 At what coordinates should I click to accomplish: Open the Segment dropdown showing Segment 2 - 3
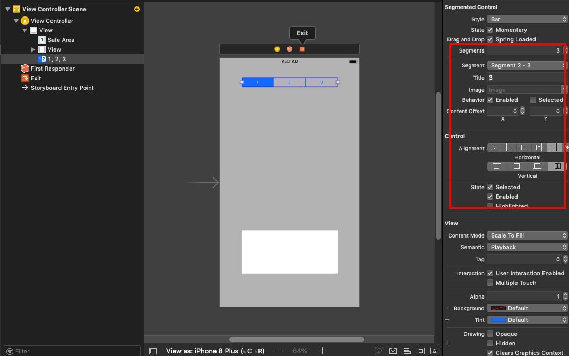(x=526, y=65)
